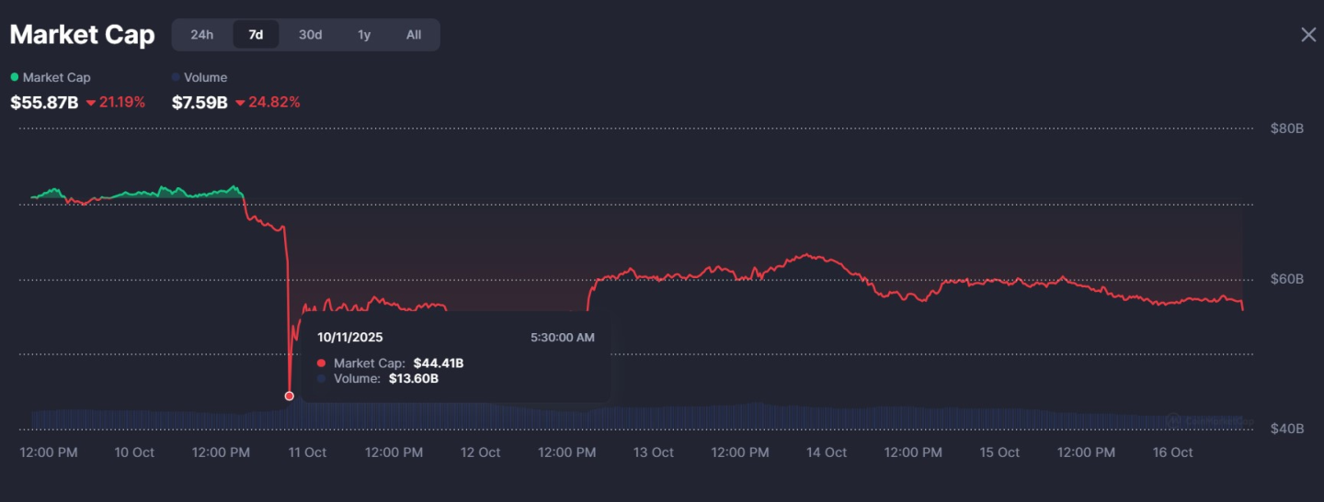Viewport: 1324px width, 502px height.
Task: Close the Market Cap chart panel
Action: tap(1307, 35)
